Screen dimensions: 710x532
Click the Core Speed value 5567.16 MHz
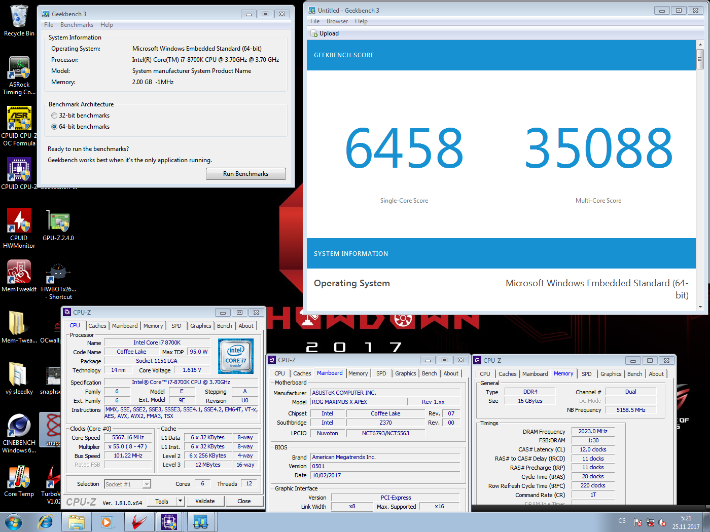[128, 438]
